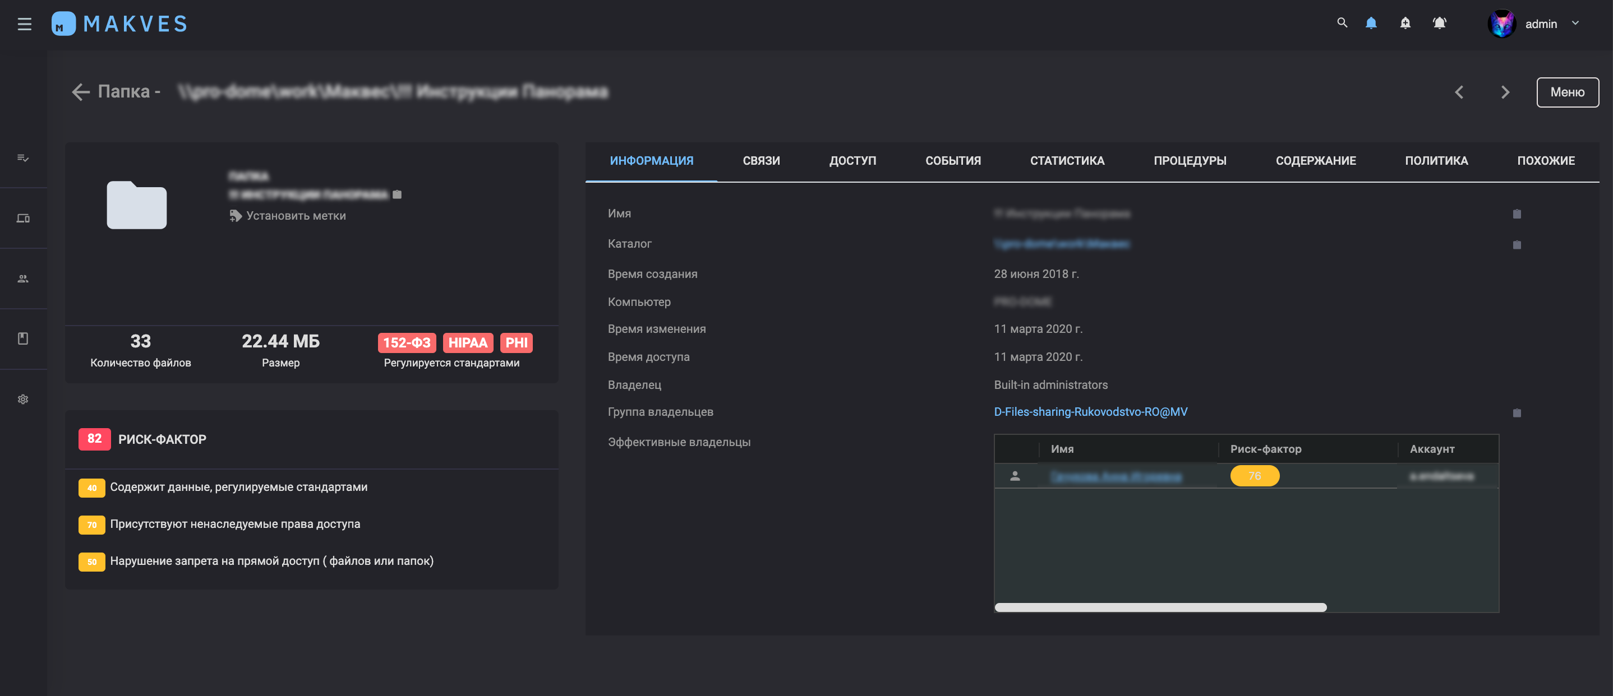The image size is (1613, 696).
Task: Click the search magnifier icon
Action: pyautogui.click(x=1342, y=23)
